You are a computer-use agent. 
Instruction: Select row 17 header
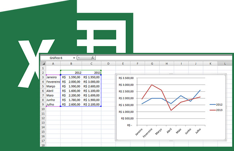click(43, 141)
